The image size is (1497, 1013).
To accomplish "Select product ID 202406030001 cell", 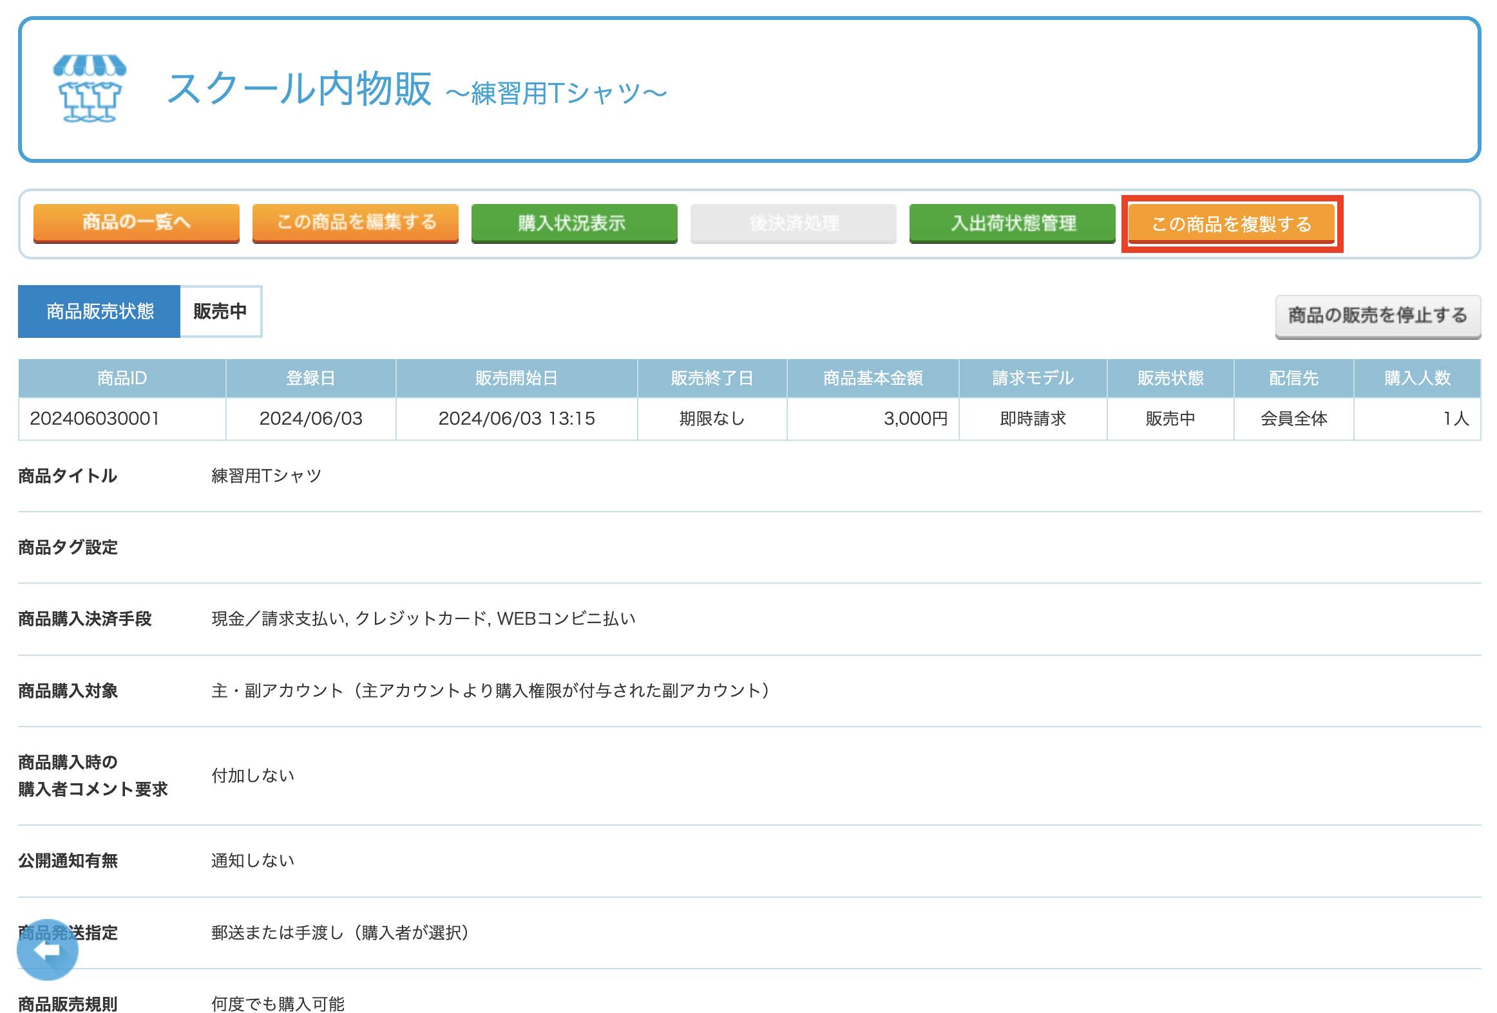I will click(x=122, y=419).
